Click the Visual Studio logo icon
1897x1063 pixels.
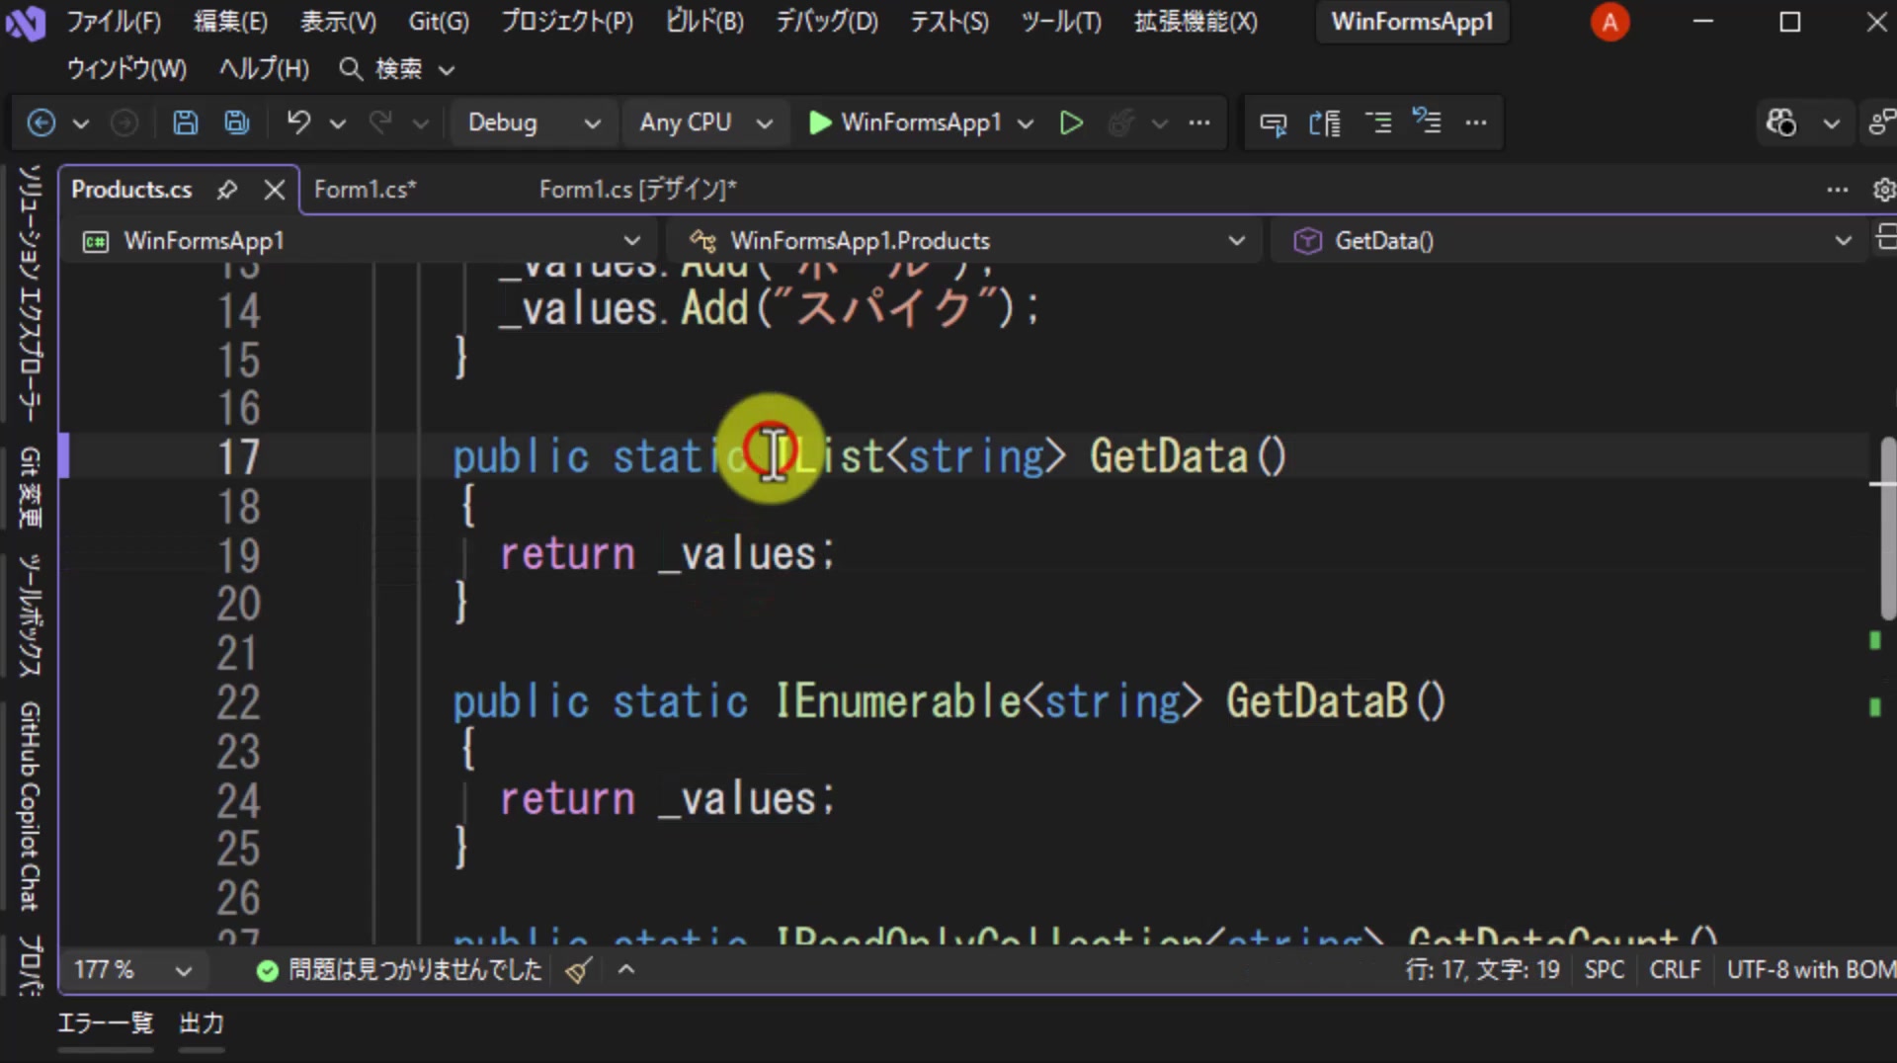[25, 22]
